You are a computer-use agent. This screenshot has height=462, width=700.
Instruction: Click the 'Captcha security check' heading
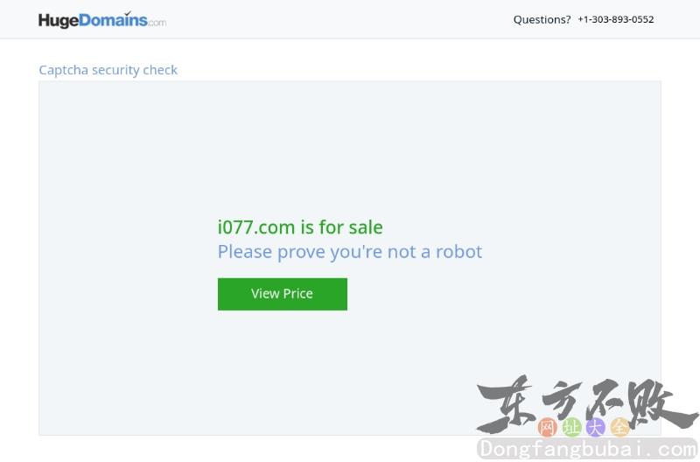[x=108, y=70]
